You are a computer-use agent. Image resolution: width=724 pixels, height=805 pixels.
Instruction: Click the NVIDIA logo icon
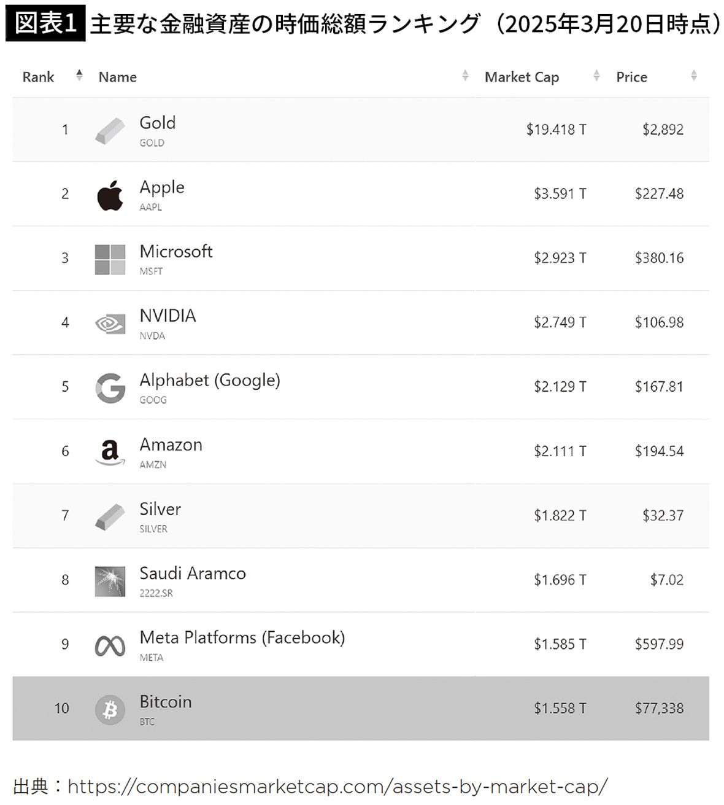(110, 324)
